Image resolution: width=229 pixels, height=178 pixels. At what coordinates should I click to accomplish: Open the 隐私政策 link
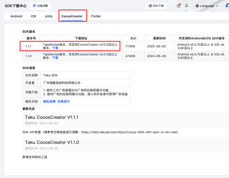click(x=49, y=101)
